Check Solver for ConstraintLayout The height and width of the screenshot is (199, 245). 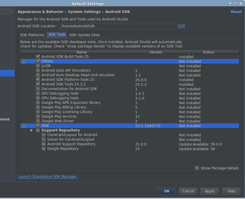[44, 139]
